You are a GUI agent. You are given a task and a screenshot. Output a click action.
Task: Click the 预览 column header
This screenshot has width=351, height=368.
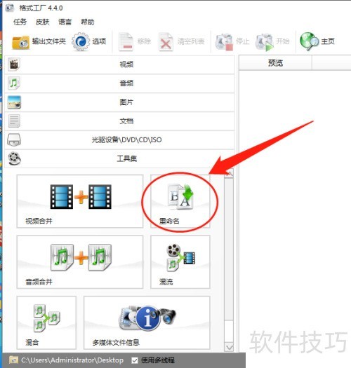point(275,63)
